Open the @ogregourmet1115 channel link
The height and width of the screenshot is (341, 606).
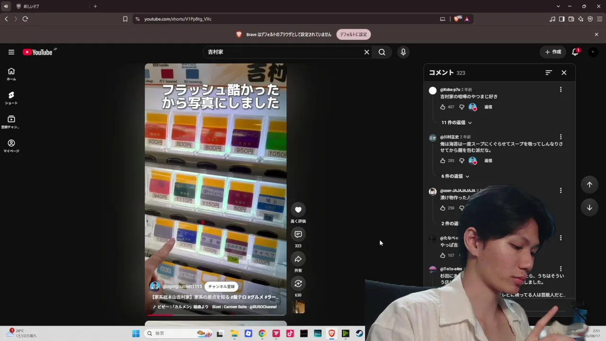click(182, 287)
